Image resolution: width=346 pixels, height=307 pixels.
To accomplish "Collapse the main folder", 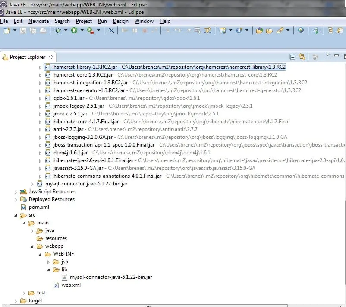I will coord(24,223).
